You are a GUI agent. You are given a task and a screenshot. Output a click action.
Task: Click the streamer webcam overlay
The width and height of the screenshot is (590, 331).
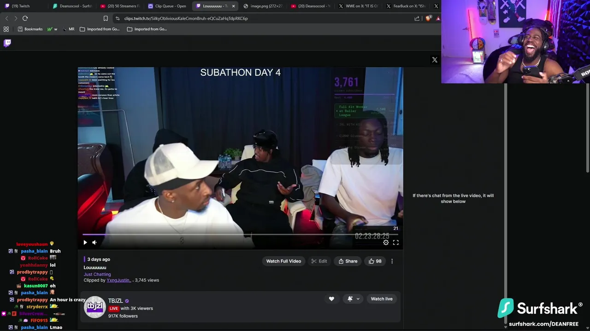tap(515, 42)
